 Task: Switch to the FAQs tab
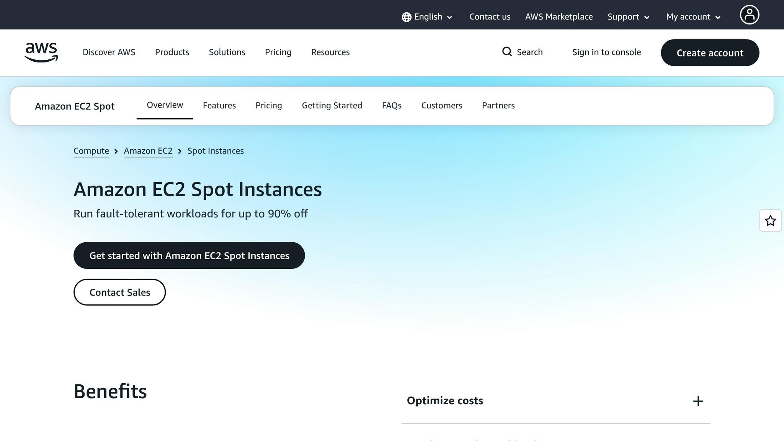391,105
